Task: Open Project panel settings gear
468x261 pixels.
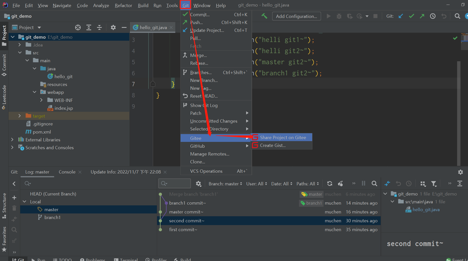Action: 113,28
